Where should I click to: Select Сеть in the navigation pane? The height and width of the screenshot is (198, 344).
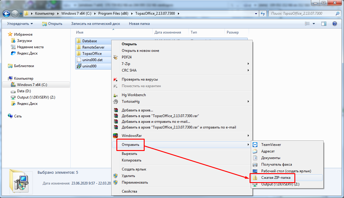(x=18, y=116)
